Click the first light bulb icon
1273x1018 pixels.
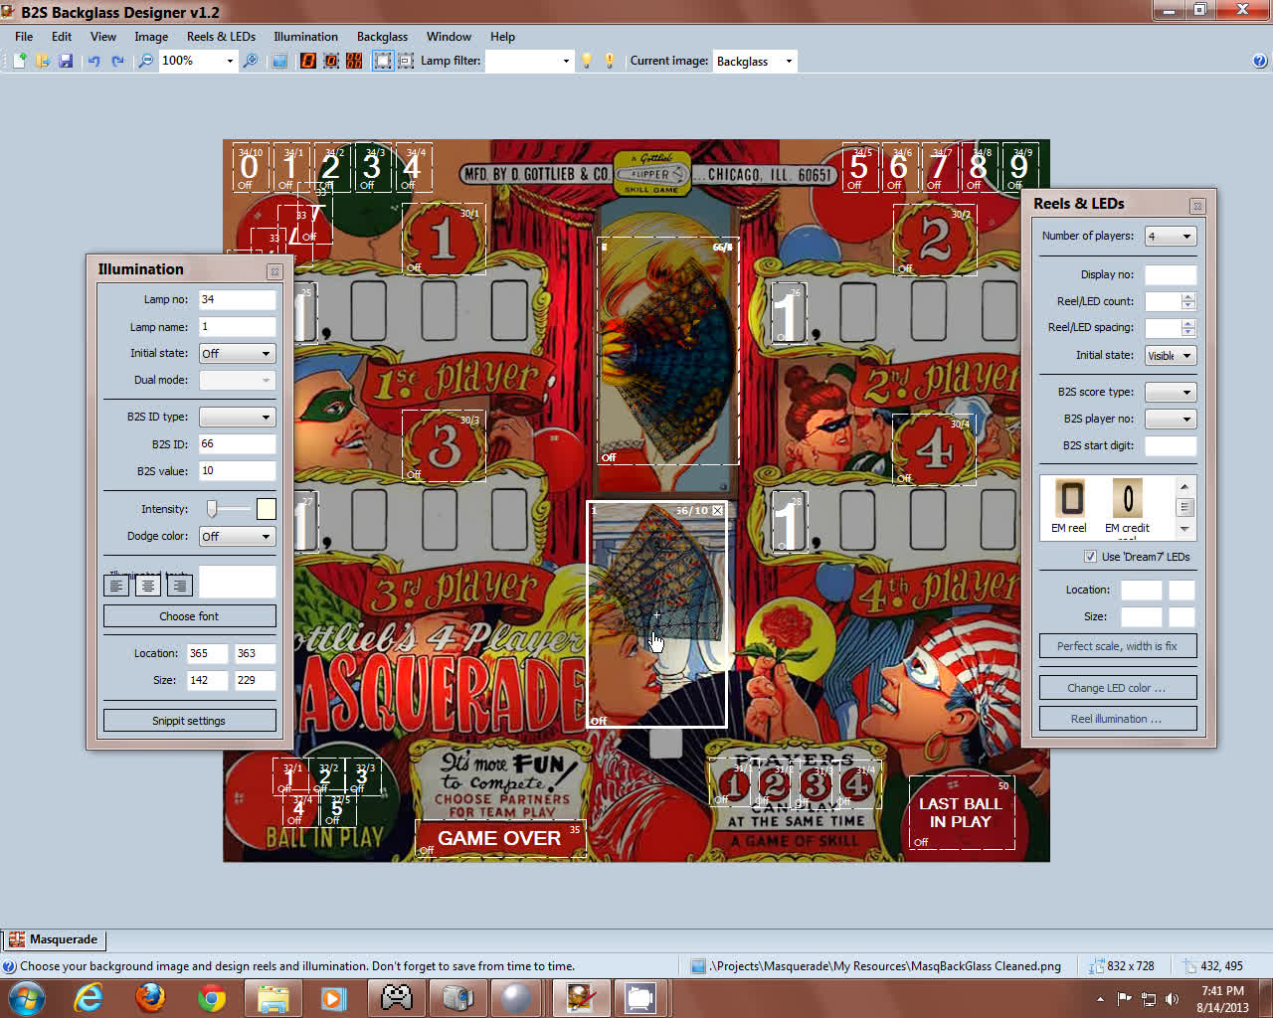tap(587, 61)
